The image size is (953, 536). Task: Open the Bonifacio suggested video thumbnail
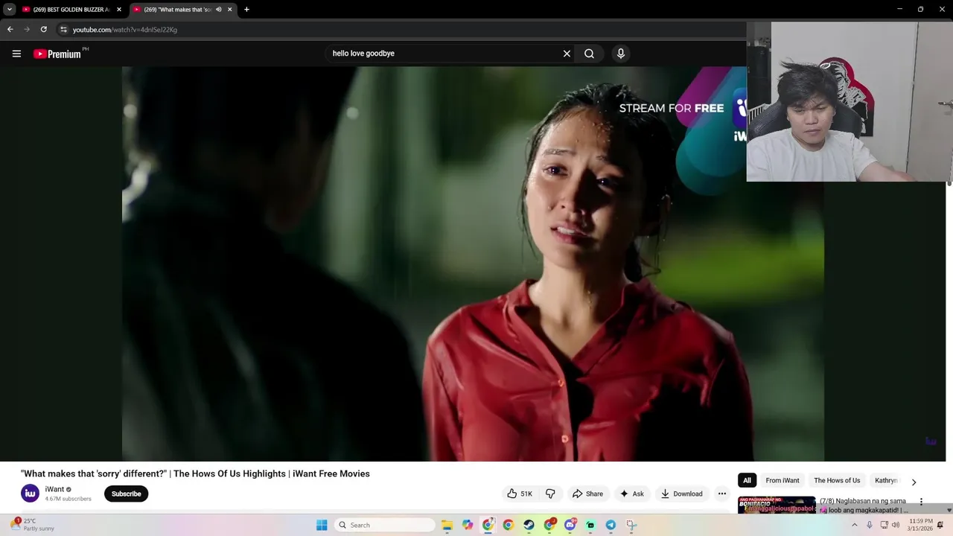click(777, 505)
